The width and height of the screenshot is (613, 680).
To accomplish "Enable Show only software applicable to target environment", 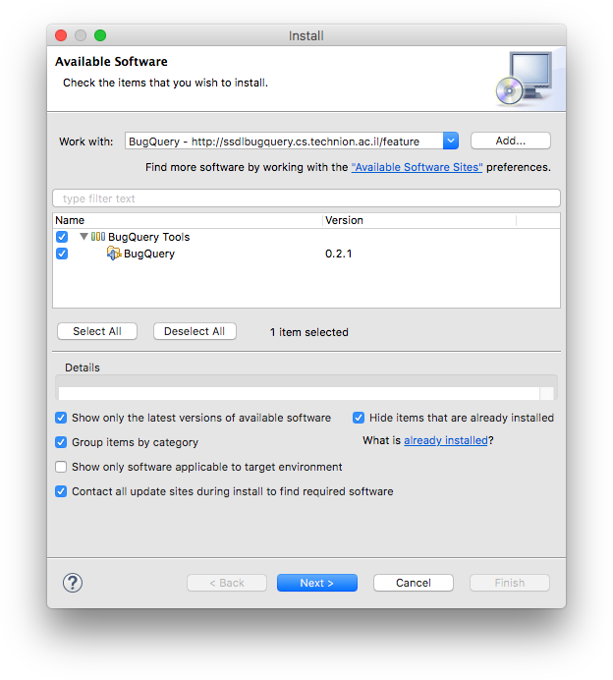I will point(61,467).
